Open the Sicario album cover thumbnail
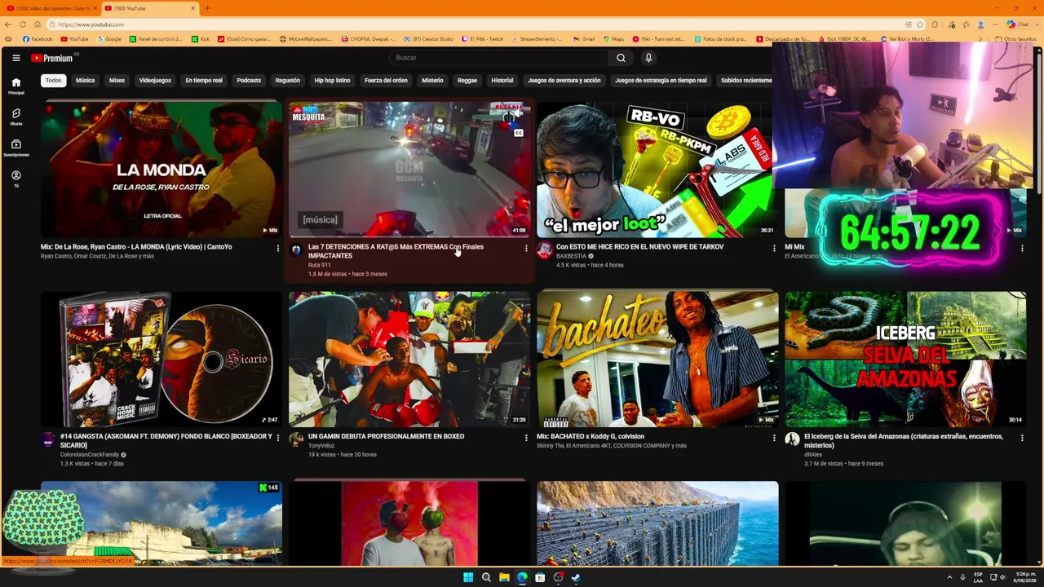 161,359
